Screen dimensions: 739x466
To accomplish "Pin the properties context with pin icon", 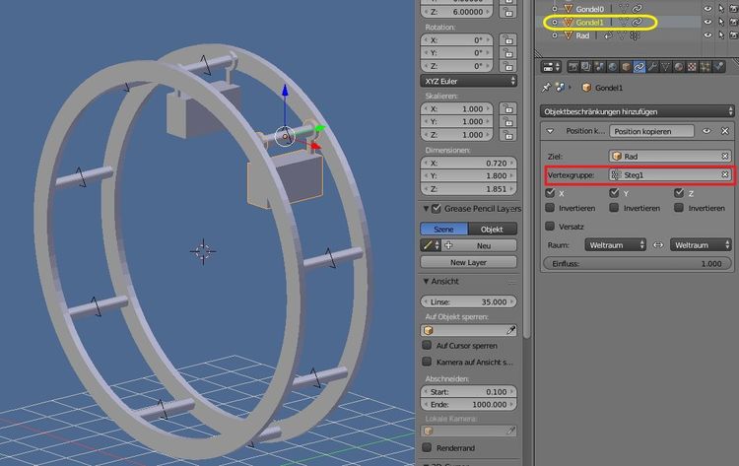I will click(546, 87).
